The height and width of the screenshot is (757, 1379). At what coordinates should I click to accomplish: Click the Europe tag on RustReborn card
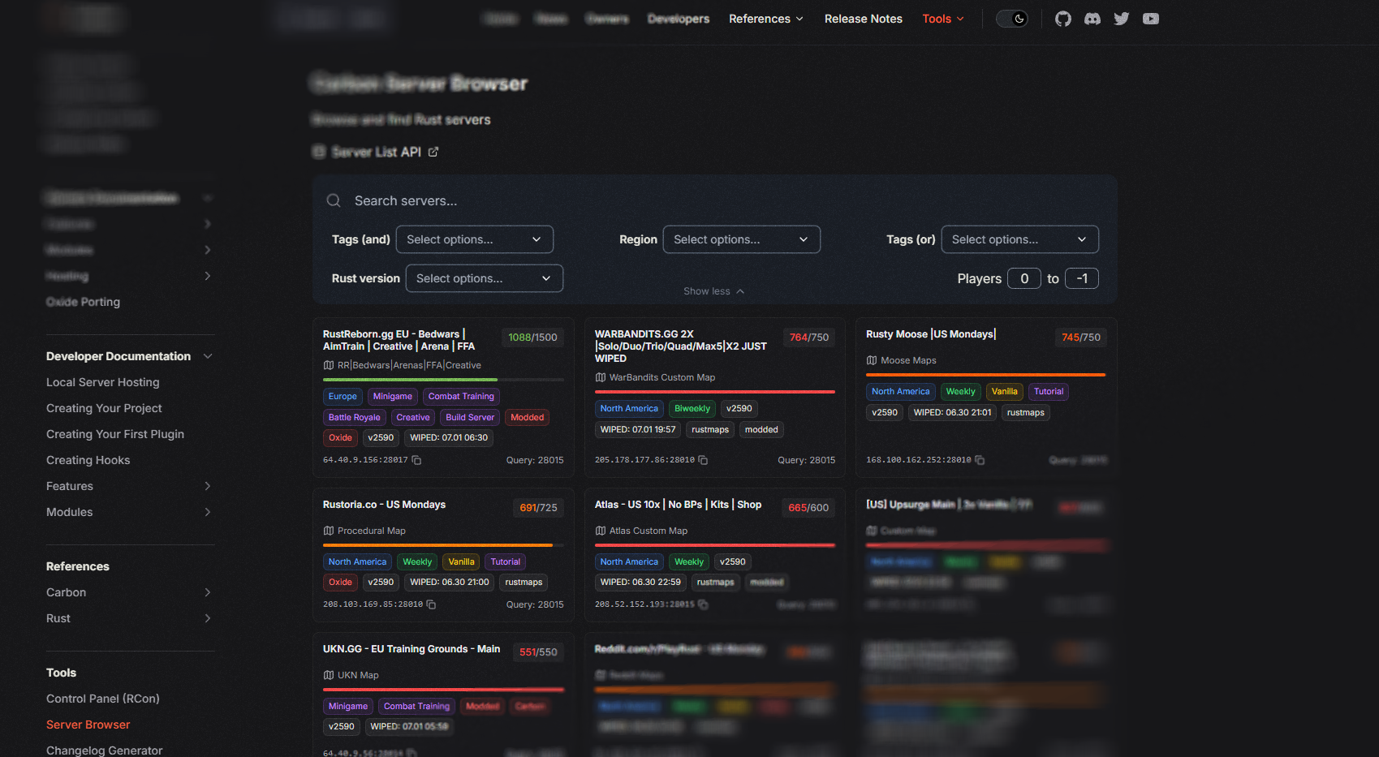343,397
